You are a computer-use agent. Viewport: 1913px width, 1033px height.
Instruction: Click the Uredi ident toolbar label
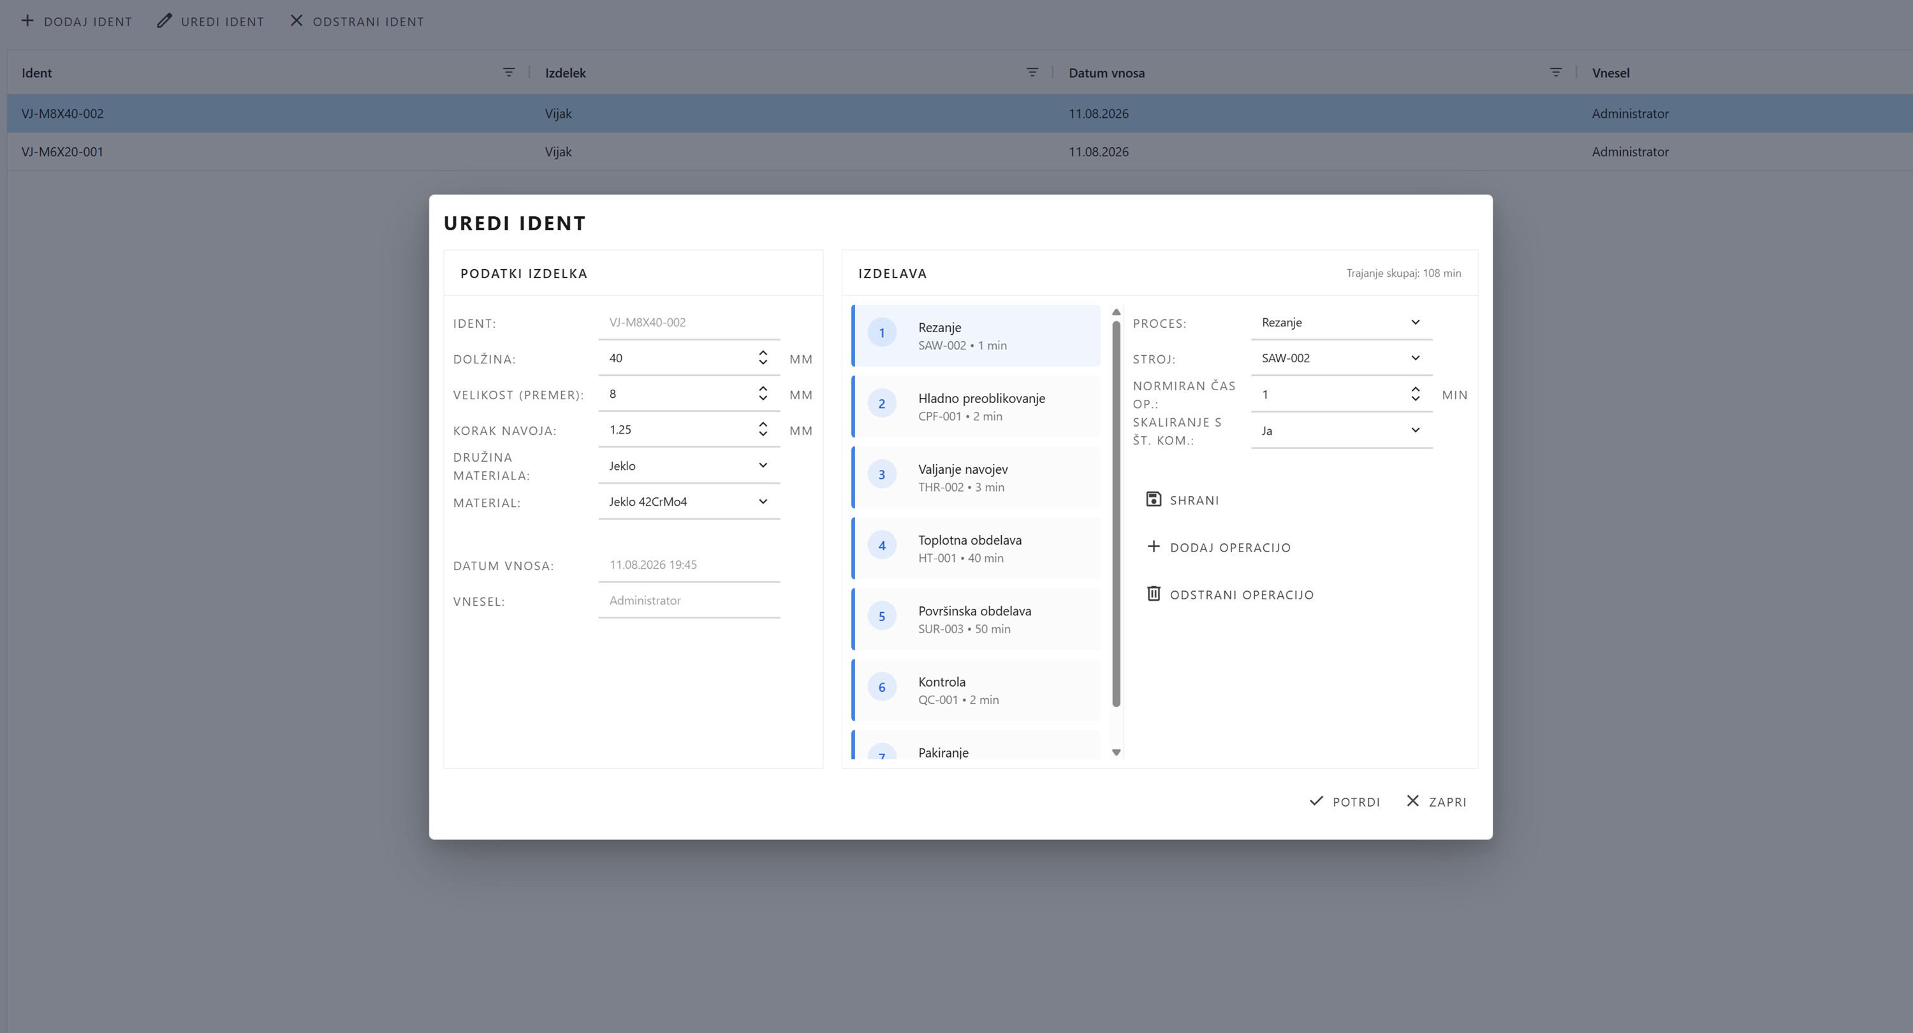[x=222, y=22]
